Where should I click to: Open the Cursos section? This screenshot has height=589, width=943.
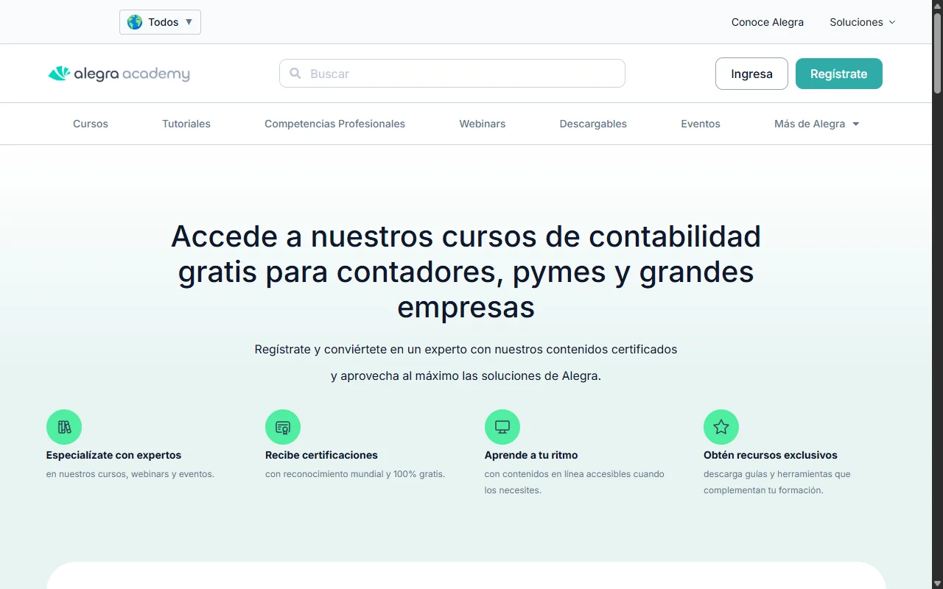[x=91, y=124]
